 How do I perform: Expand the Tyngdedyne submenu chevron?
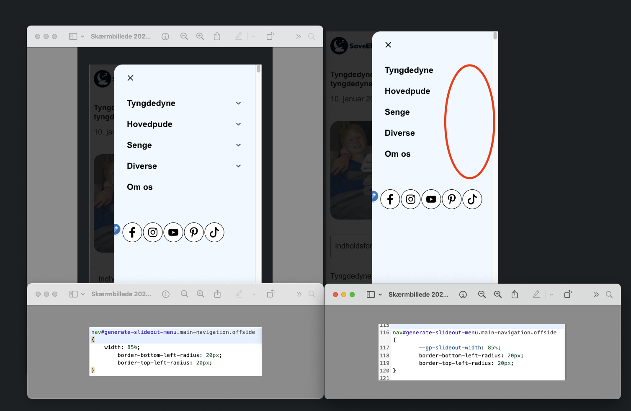(239, 103)
